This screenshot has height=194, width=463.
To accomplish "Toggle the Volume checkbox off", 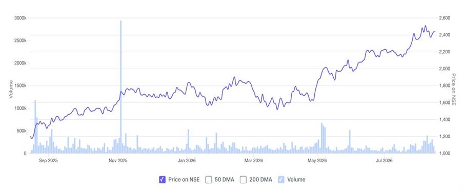I will [281, 179].
